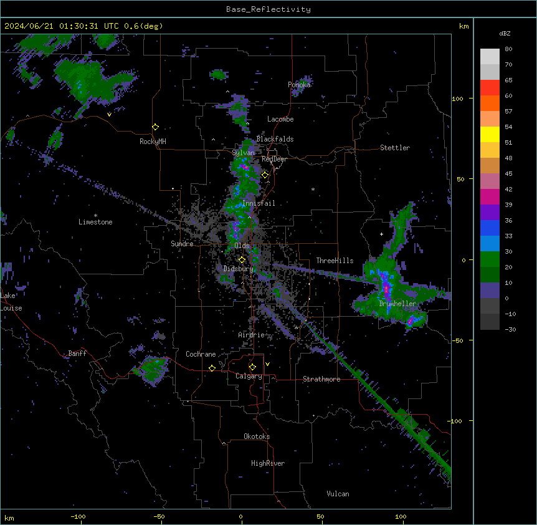Click the Base_Reflectivity title
Screen dimensions: 537x525
pos(268,9)
